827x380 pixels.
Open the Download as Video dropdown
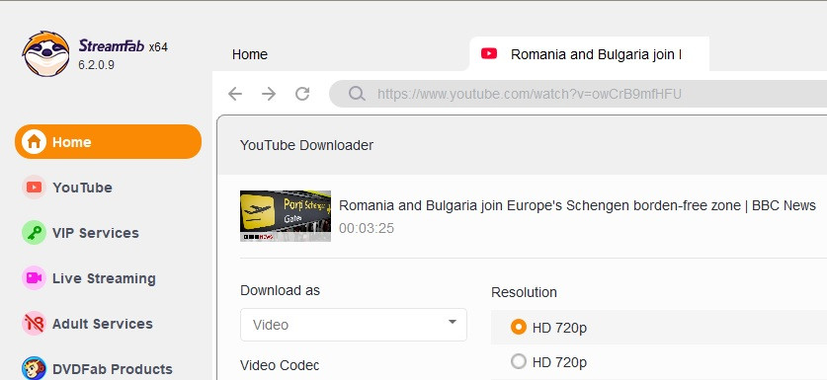[354, 325]
